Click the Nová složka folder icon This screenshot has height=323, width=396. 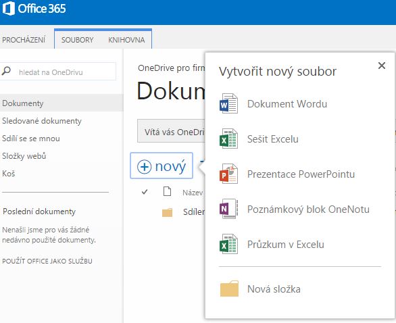(229, 289)
